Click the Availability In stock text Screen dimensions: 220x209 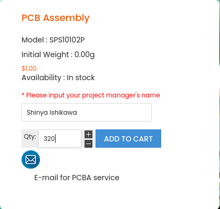(x=58, y=78)
